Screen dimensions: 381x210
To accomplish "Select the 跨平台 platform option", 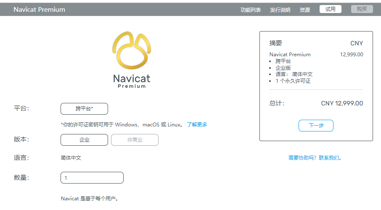I will pos(84,109).
